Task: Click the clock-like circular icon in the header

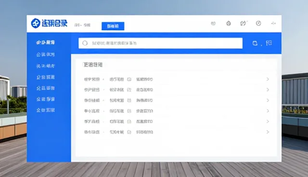Action: pos(258,24)
